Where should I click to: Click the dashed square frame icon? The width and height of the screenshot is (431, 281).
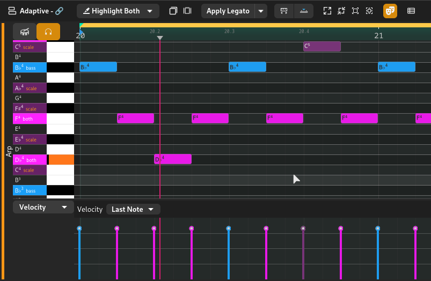point(369,11)
